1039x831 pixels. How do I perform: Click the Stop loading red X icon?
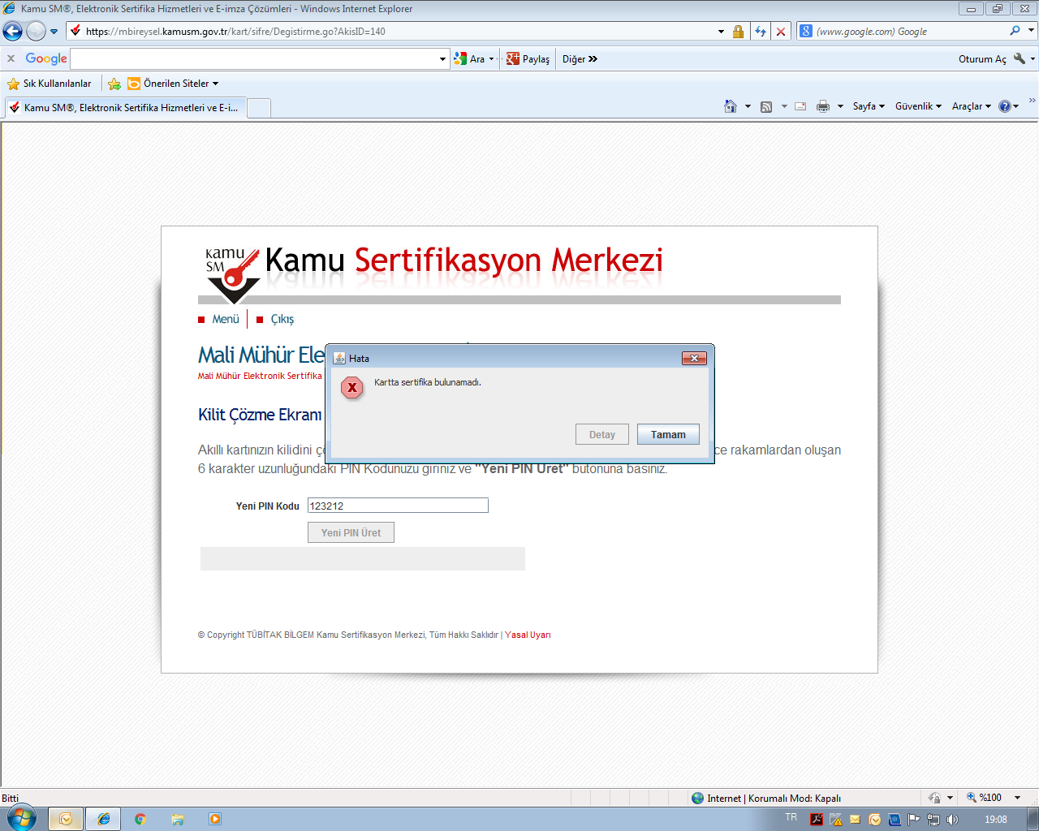(780, 32)
